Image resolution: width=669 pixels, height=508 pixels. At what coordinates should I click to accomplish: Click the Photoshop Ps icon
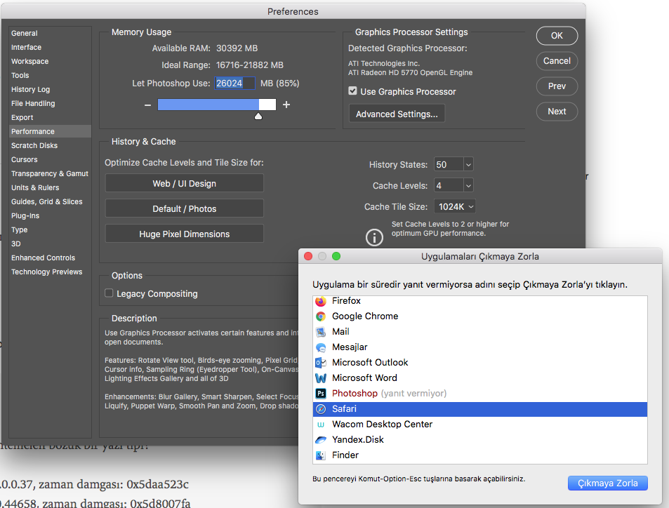[320, 393]
